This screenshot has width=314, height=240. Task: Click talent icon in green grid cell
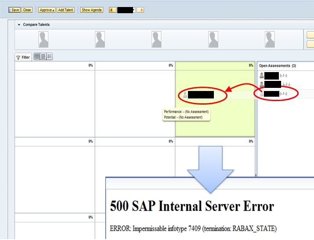click(185, 95)
